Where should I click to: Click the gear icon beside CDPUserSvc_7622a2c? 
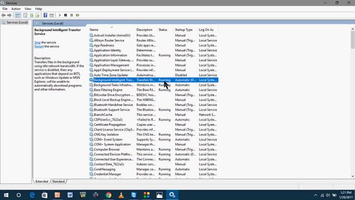pos(91,120)
